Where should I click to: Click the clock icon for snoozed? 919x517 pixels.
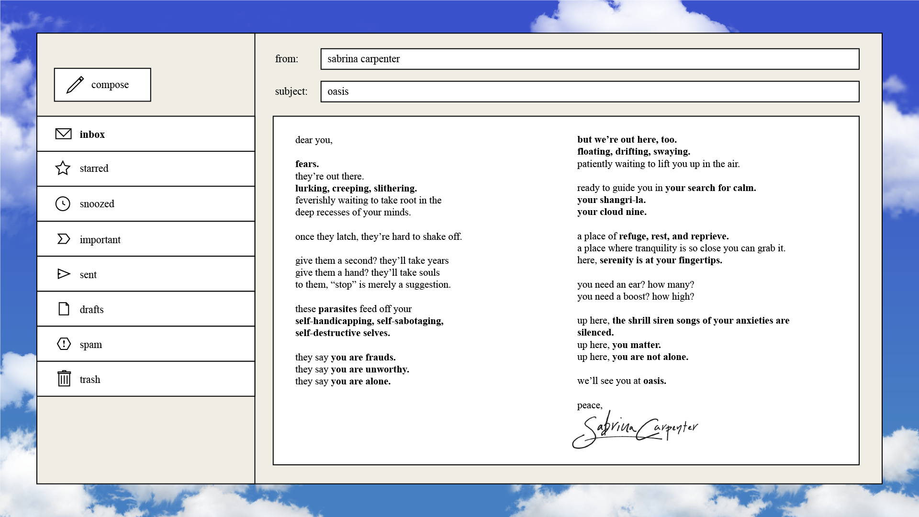click(x=63, y=203)
